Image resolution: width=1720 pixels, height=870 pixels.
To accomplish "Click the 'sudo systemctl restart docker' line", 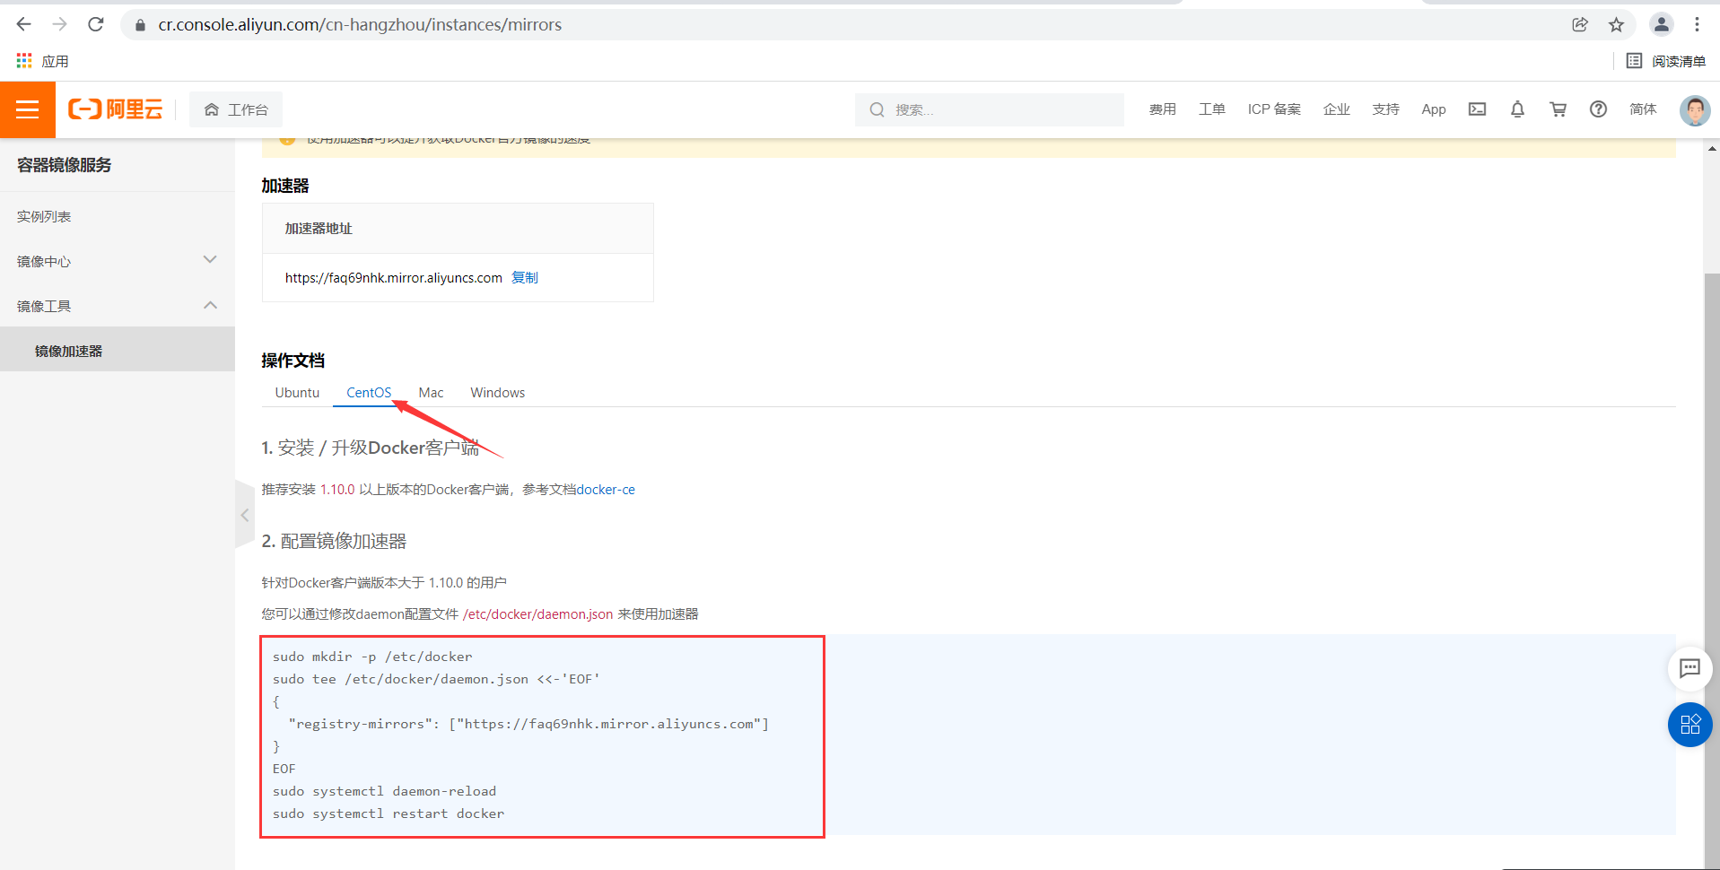I will pyautogui.click(x=389, y=813).
